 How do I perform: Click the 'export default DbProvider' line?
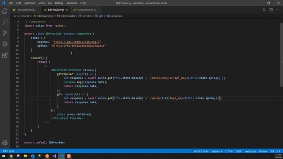[45, 142]
